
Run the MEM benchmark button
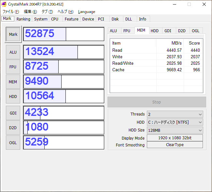13,82
